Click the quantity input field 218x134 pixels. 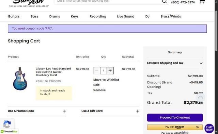click(x=104, y=71)
